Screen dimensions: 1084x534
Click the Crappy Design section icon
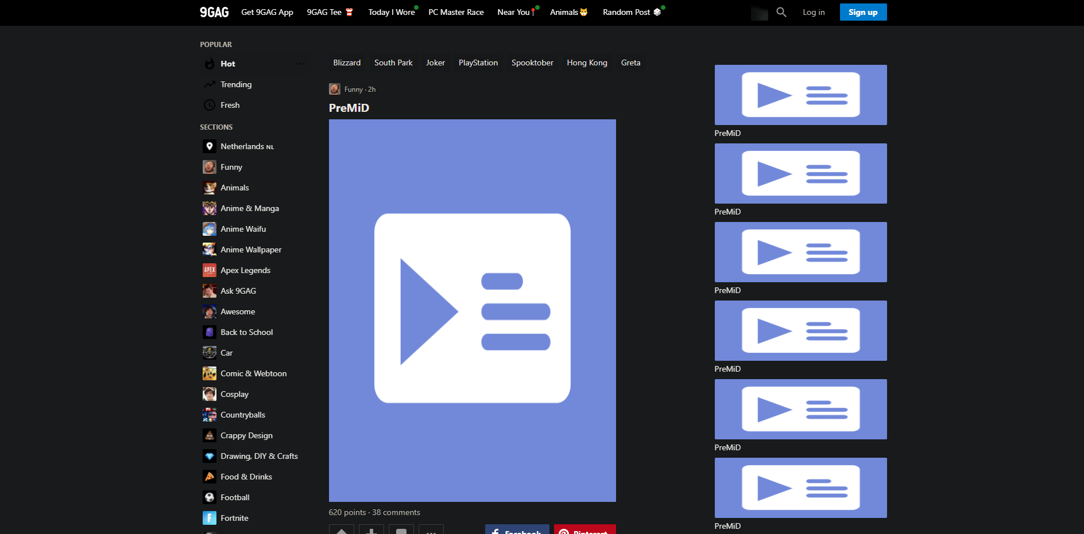pyautogui.click(x=210, y=435)
